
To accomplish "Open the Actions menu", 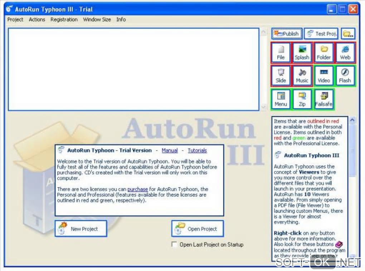I will point(37,20).
